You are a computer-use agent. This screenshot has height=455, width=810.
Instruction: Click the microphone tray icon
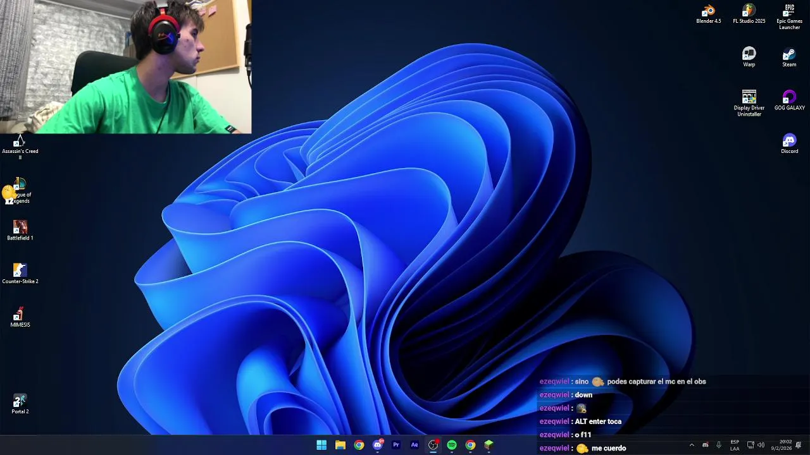(x=719, y=445)
